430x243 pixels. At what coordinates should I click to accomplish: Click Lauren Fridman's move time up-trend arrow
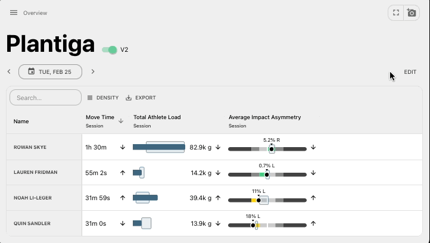click(123, 173)
